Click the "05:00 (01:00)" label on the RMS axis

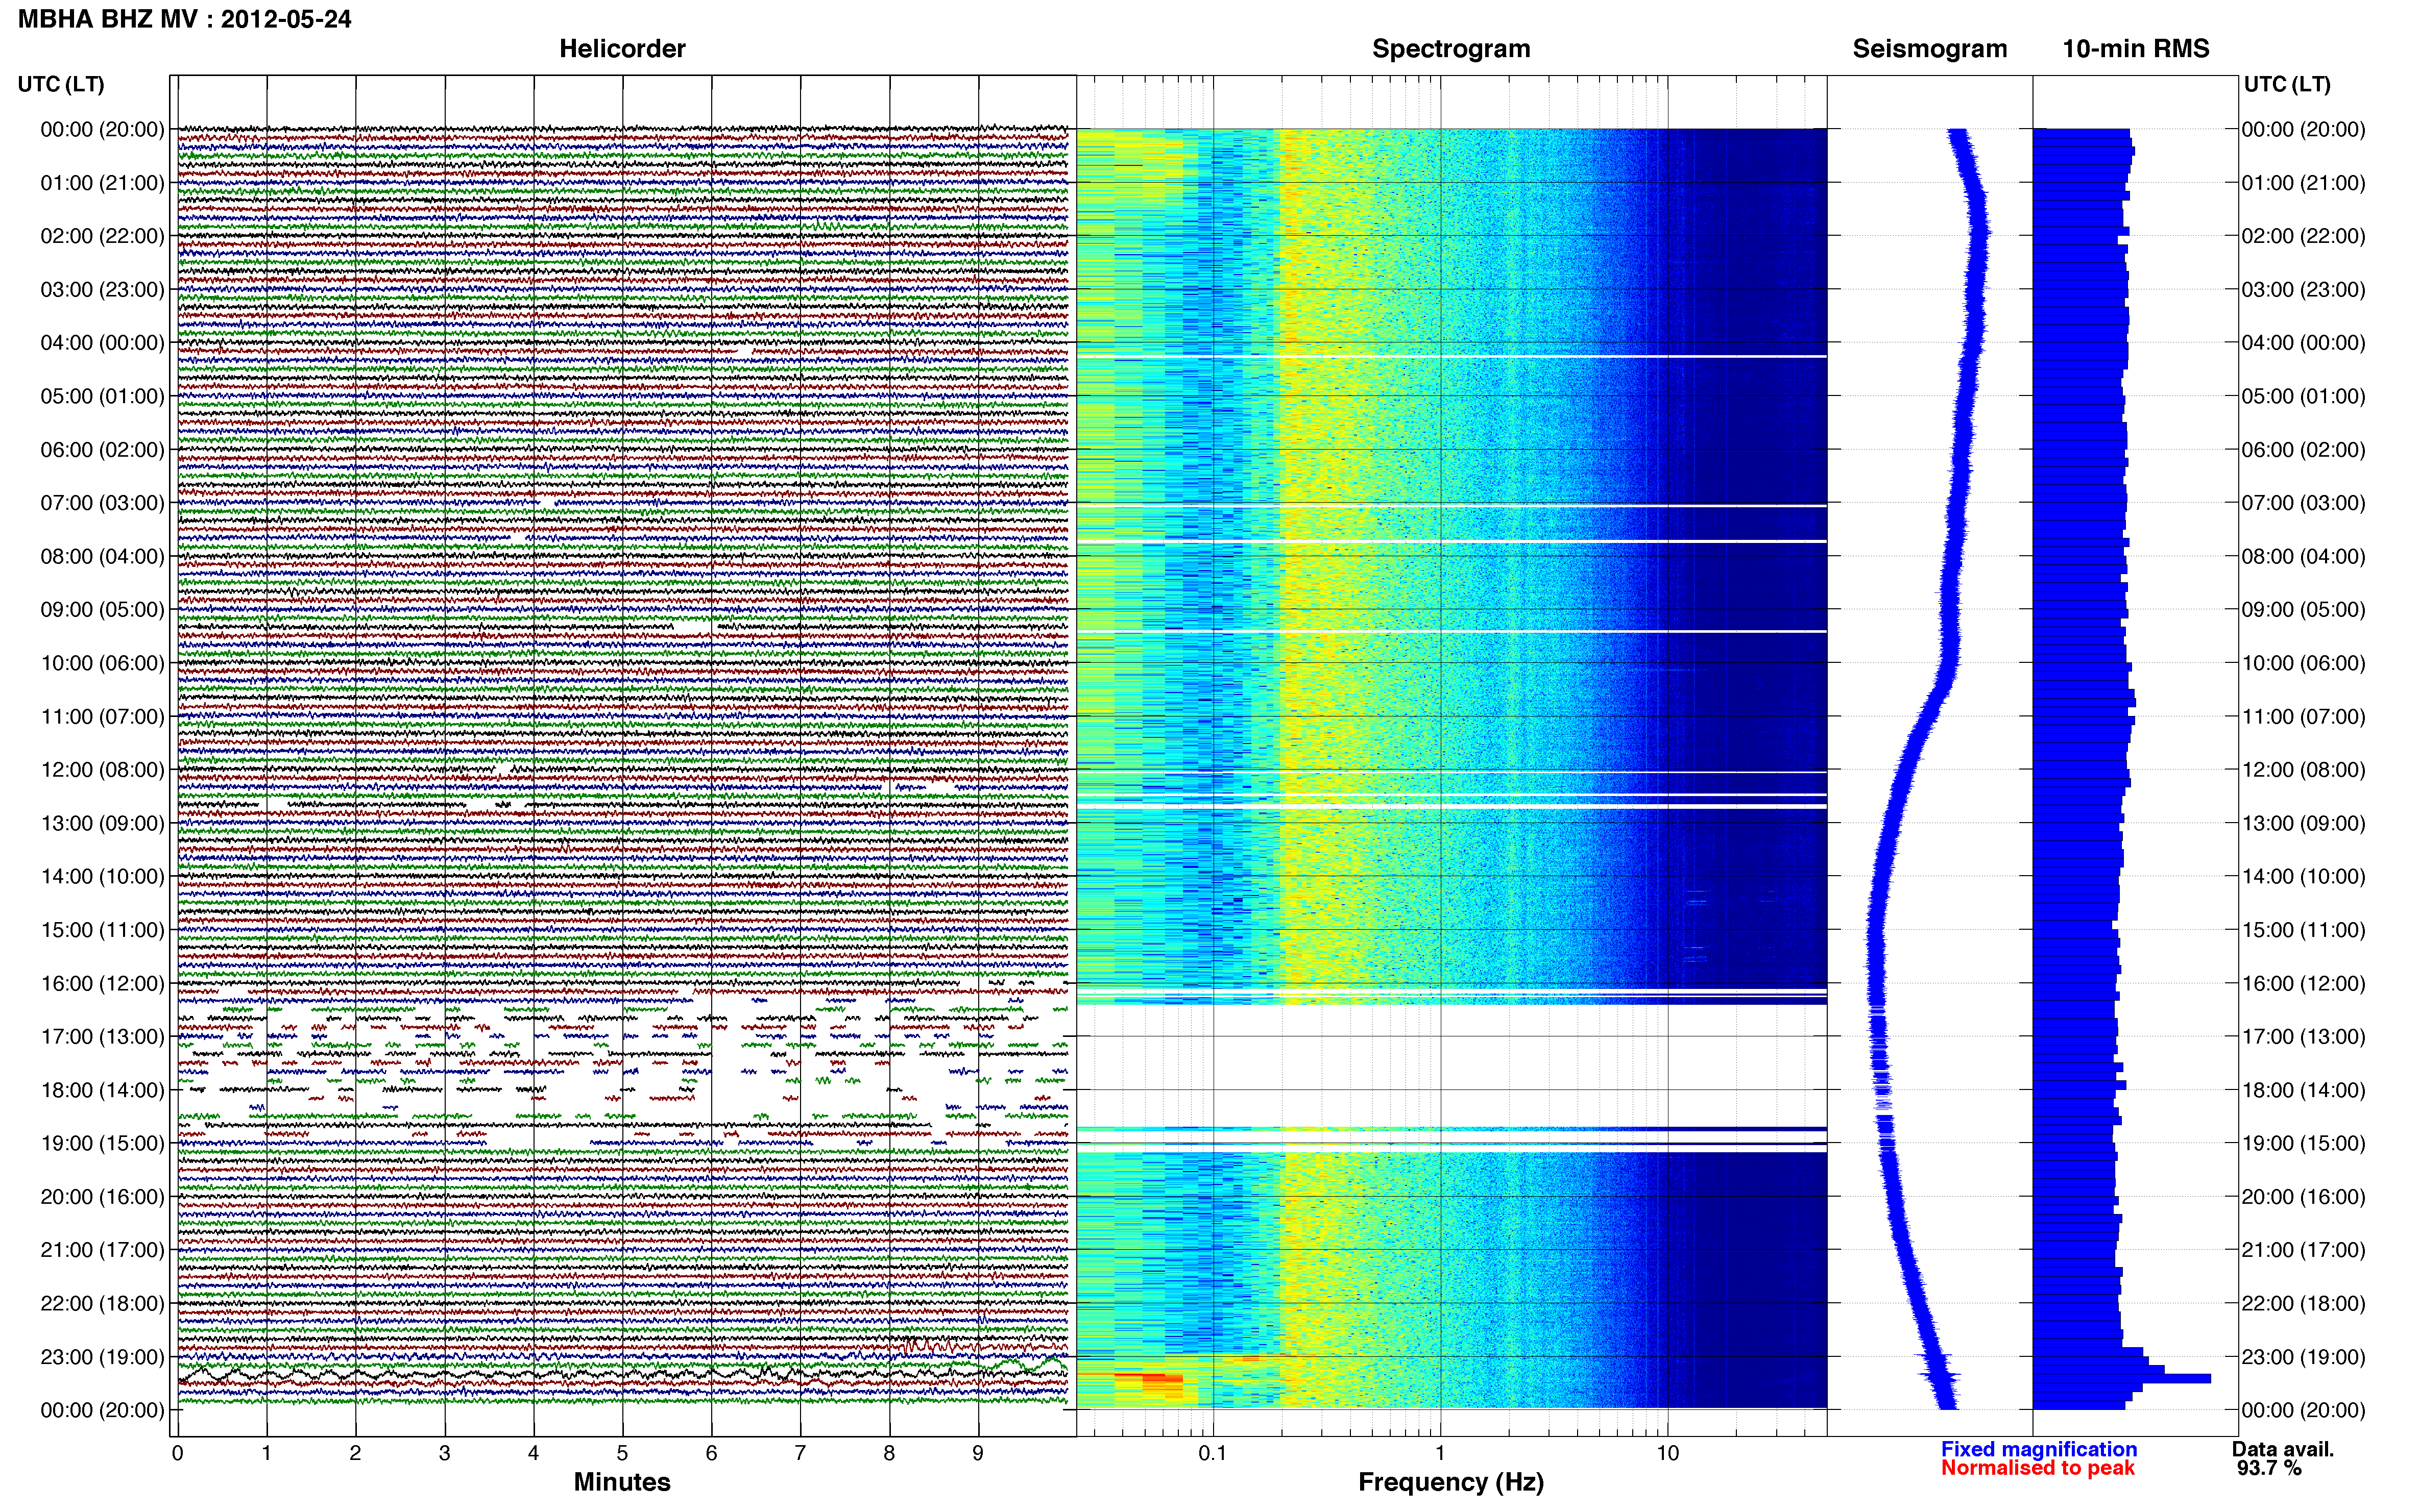(x=2303, y=396)
